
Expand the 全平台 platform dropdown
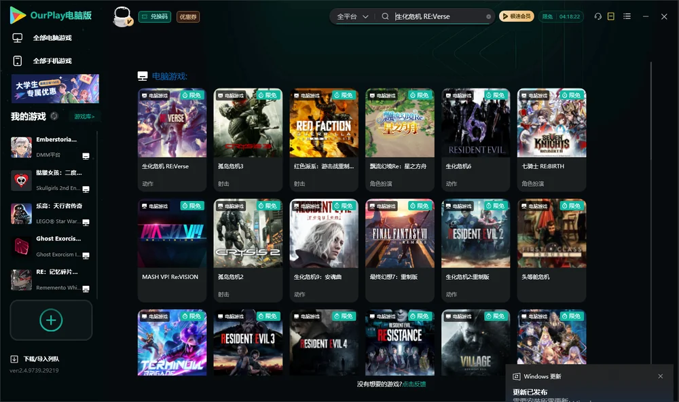point(352,16)
